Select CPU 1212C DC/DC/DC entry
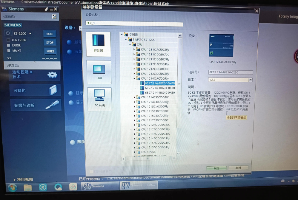This screenshot has height=200, width=298. [x=155, y=69]
